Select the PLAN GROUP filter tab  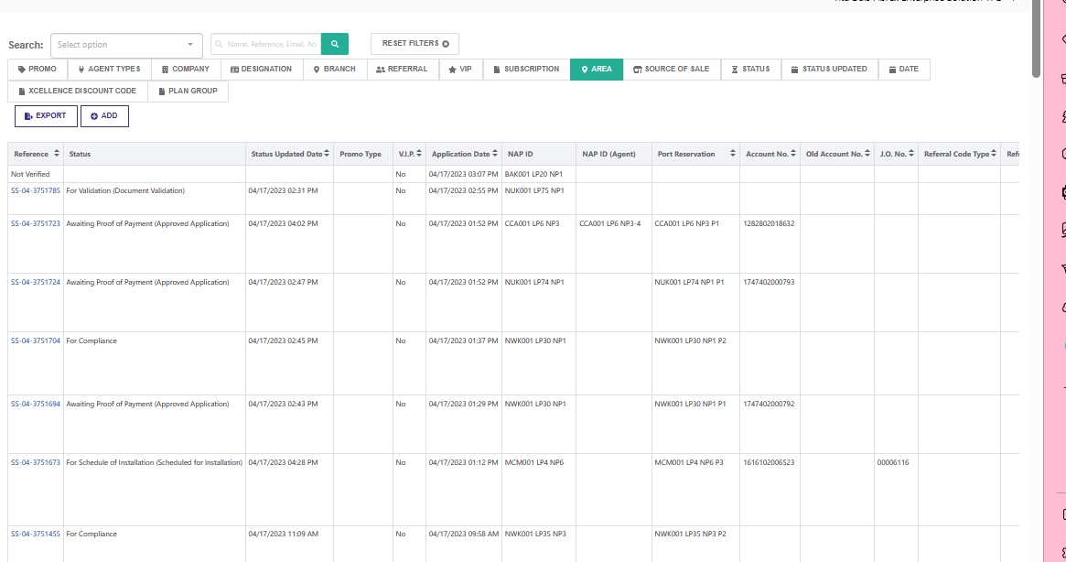188,92
